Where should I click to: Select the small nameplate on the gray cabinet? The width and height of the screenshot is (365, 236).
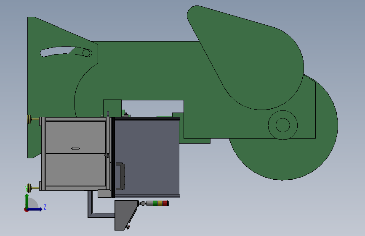pyautogui.click(x=76, y=148)
